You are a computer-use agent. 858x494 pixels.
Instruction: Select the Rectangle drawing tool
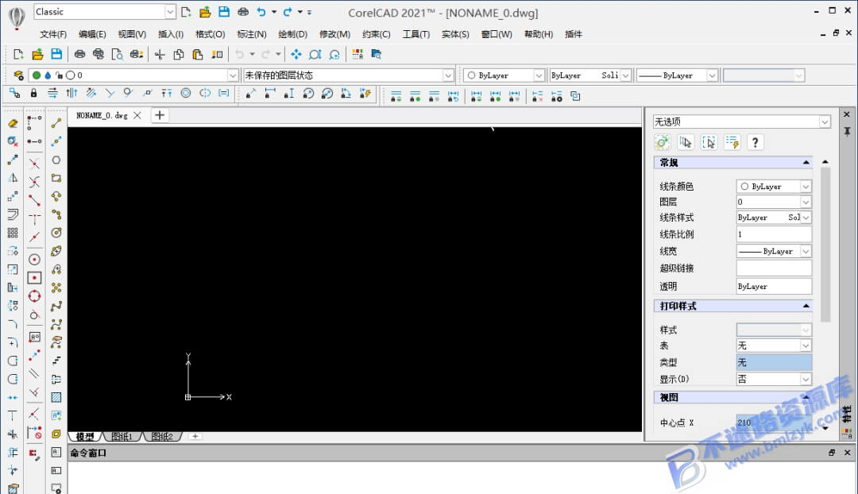pyautogui.click(x=56, y=178)
